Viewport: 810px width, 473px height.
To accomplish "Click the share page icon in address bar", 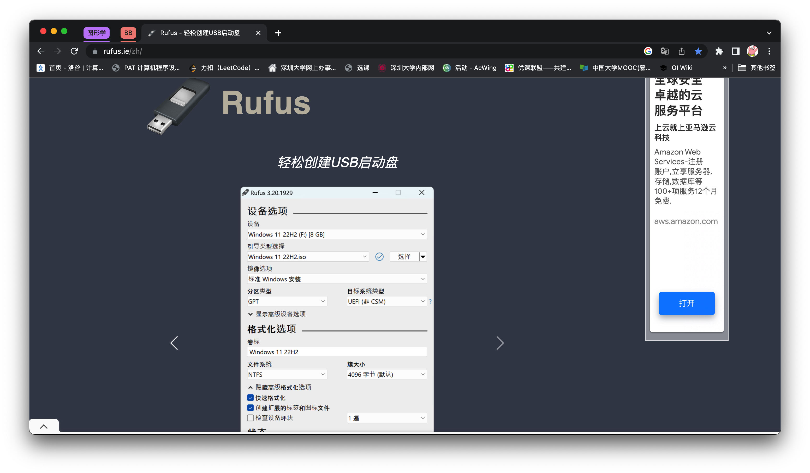I will 681,51.
